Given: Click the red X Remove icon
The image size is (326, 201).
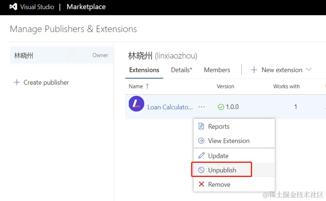Looking at the screenshot, I should click(x=201, y=184).
